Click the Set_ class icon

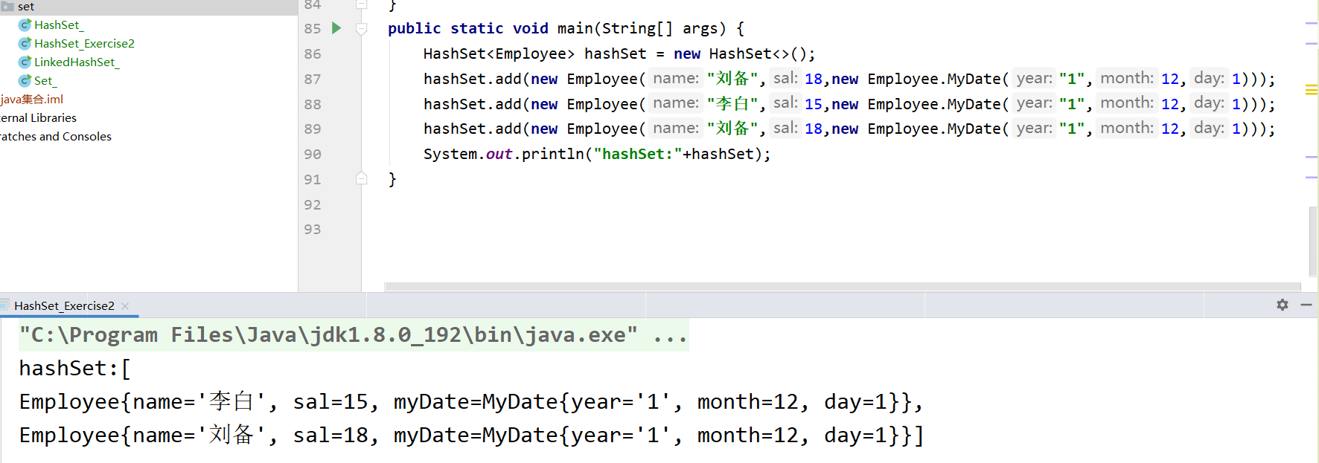[25, 81]
